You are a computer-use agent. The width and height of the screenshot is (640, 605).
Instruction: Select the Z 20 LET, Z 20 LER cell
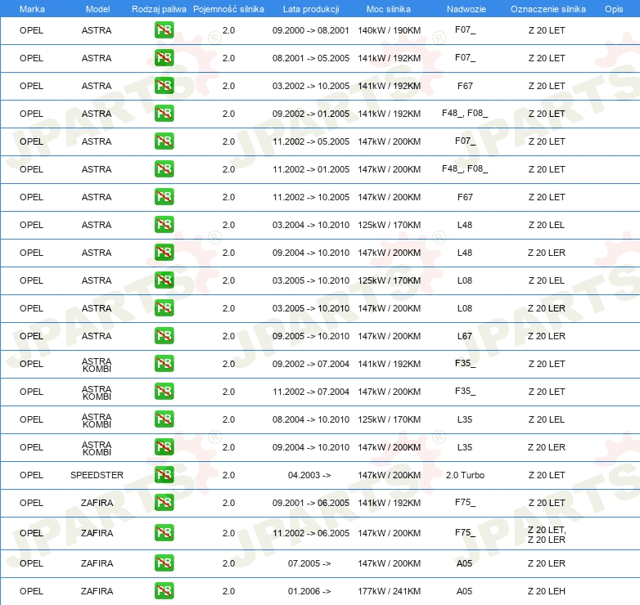click(547, 535)
